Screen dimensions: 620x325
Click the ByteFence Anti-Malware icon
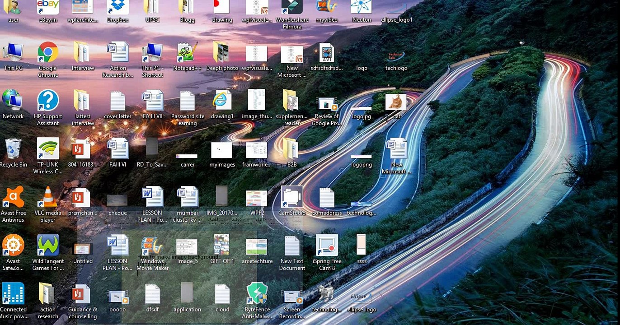(x=257, y=293)
